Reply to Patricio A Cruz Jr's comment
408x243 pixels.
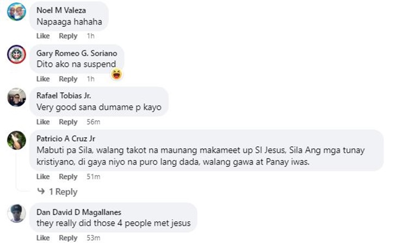68,177
